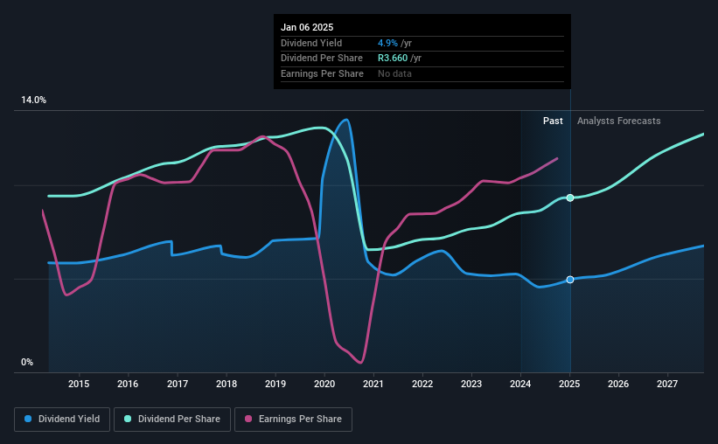Click the 2018 x-axis label
Screen dimensions: 718x444
[227, 384]
